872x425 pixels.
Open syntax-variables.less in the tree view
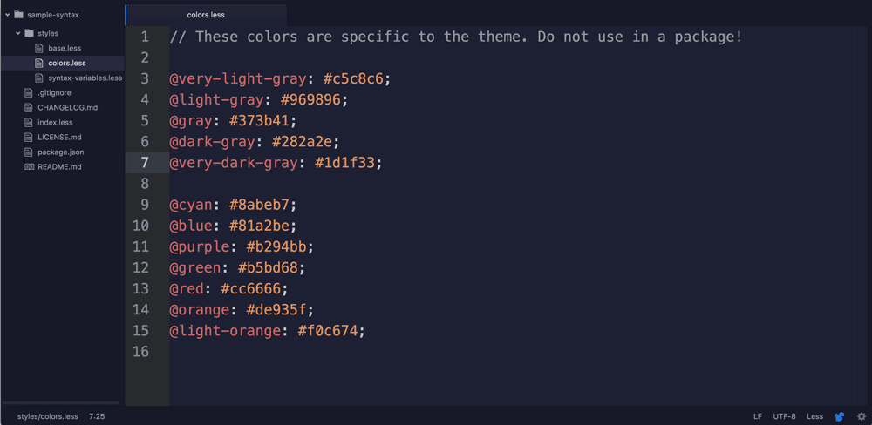[85, 78]
